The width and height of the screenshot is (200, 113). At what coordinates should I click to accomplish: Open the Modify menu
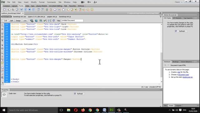[34, 2]
